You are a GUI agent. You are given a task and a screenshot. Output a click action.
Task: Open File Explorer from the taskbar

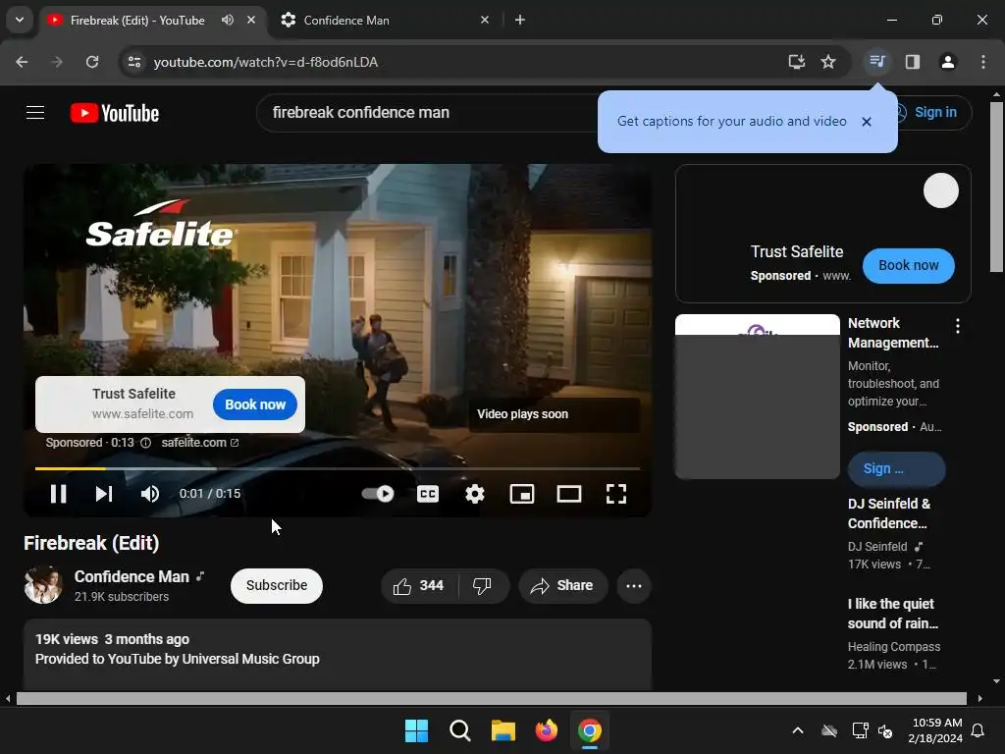(503, 730)
